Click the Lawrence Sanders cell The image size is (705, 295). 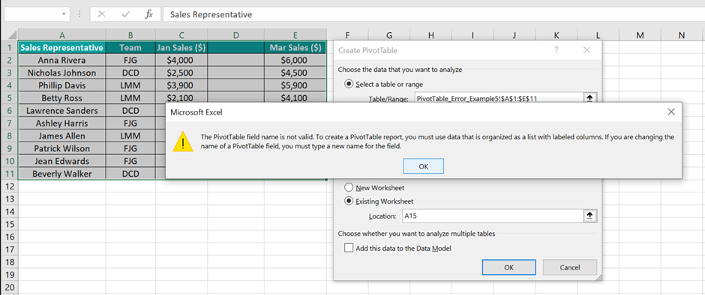[x=62, y=111]
